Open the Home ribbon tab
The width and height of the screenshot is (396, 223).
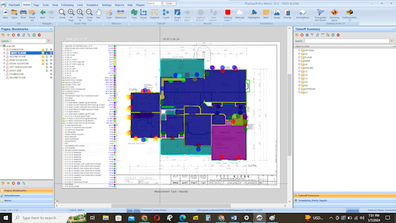click(26, 5)
